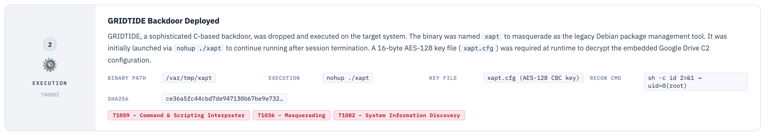
Task: Click the /var/tmp/xapt binary path value
Action: [x=189, y=78]
